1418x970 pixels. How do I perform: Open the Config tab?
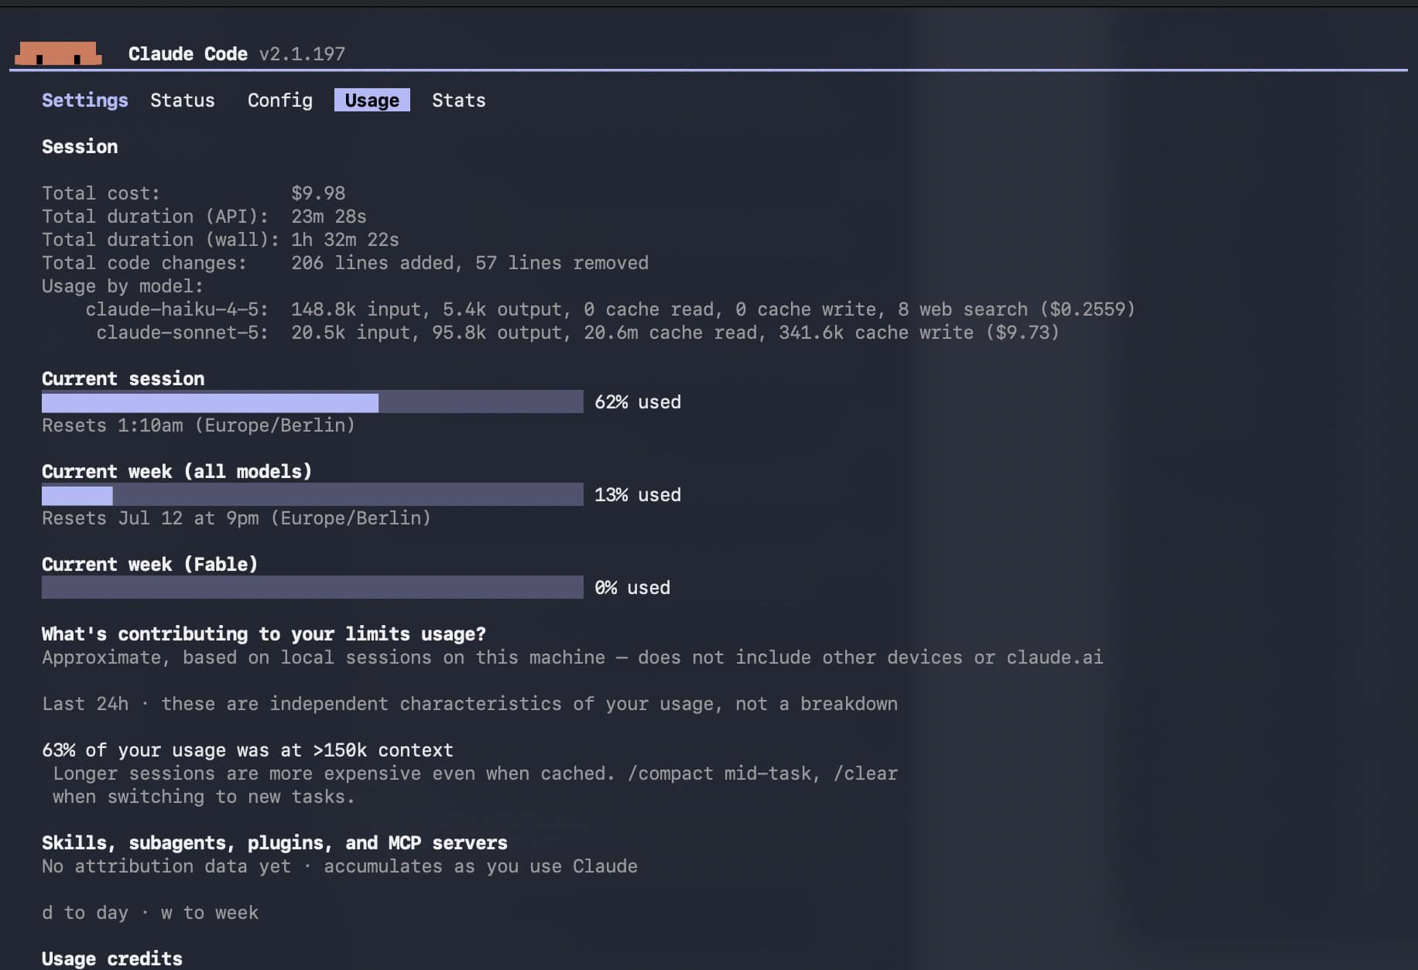coord(280,101)
